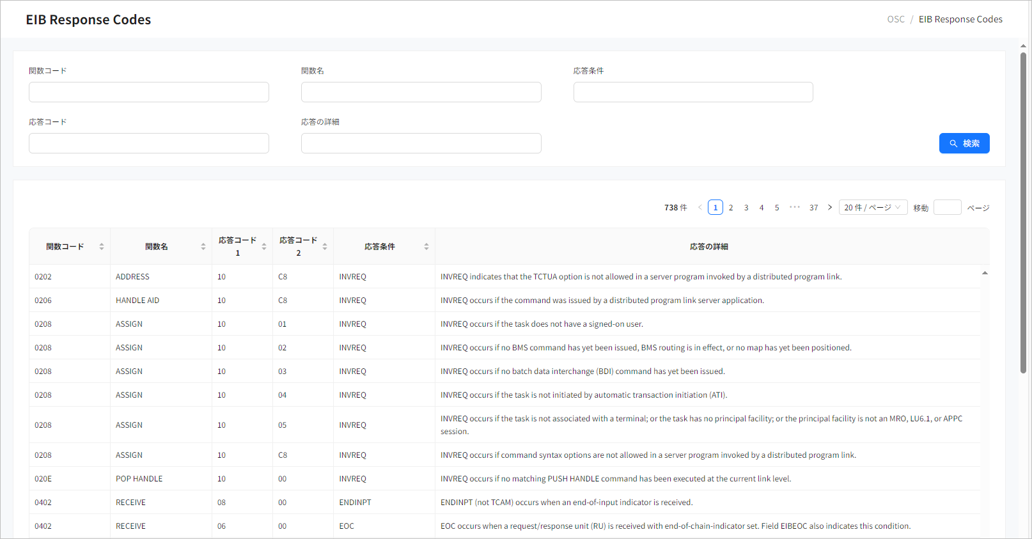The width and height of the screenshot is (1032, 539).
Task: Click the 応答条件 text field
Action: [x=693, y=92]
